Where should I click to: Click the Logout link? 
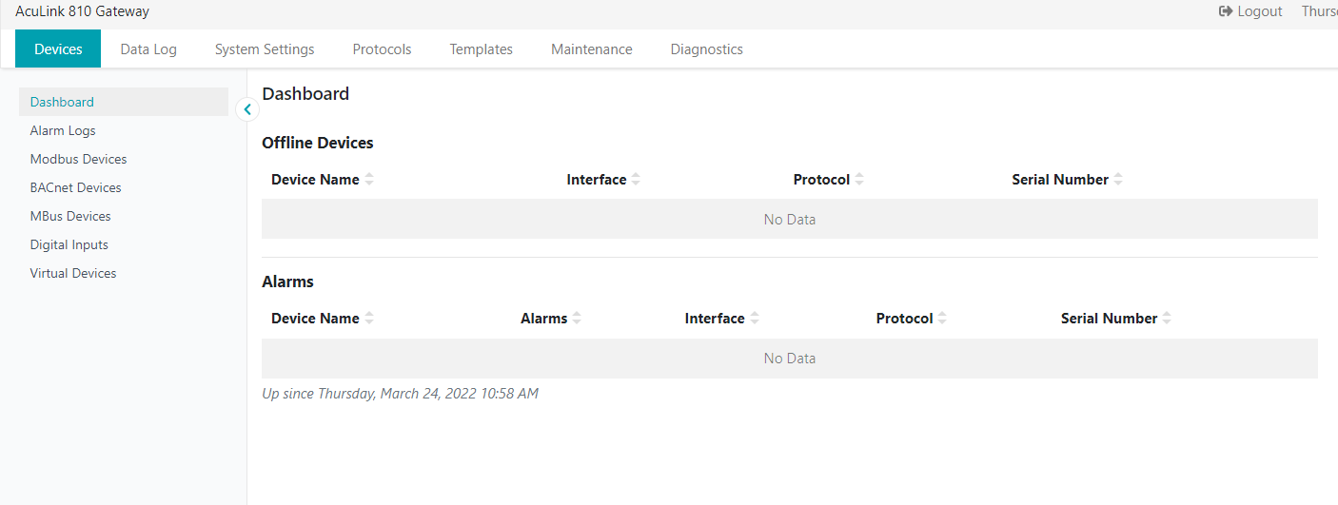pyautogui.click(x=1250, y=11)
